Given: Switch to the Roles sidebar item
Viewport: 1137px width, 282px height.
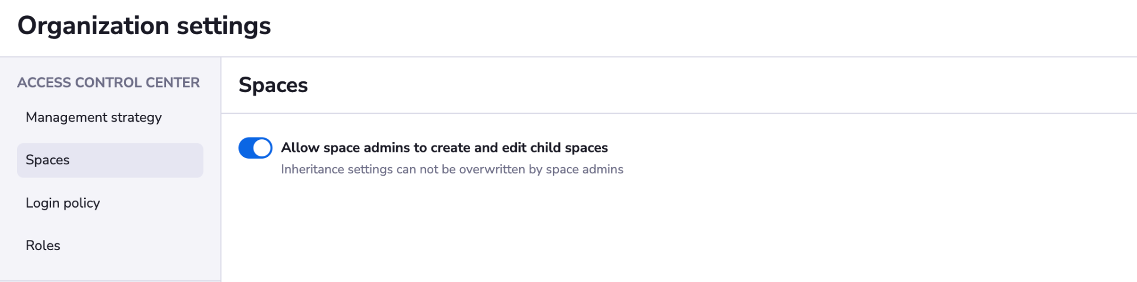Looking at the screenshot, I should tap(43, 246).
